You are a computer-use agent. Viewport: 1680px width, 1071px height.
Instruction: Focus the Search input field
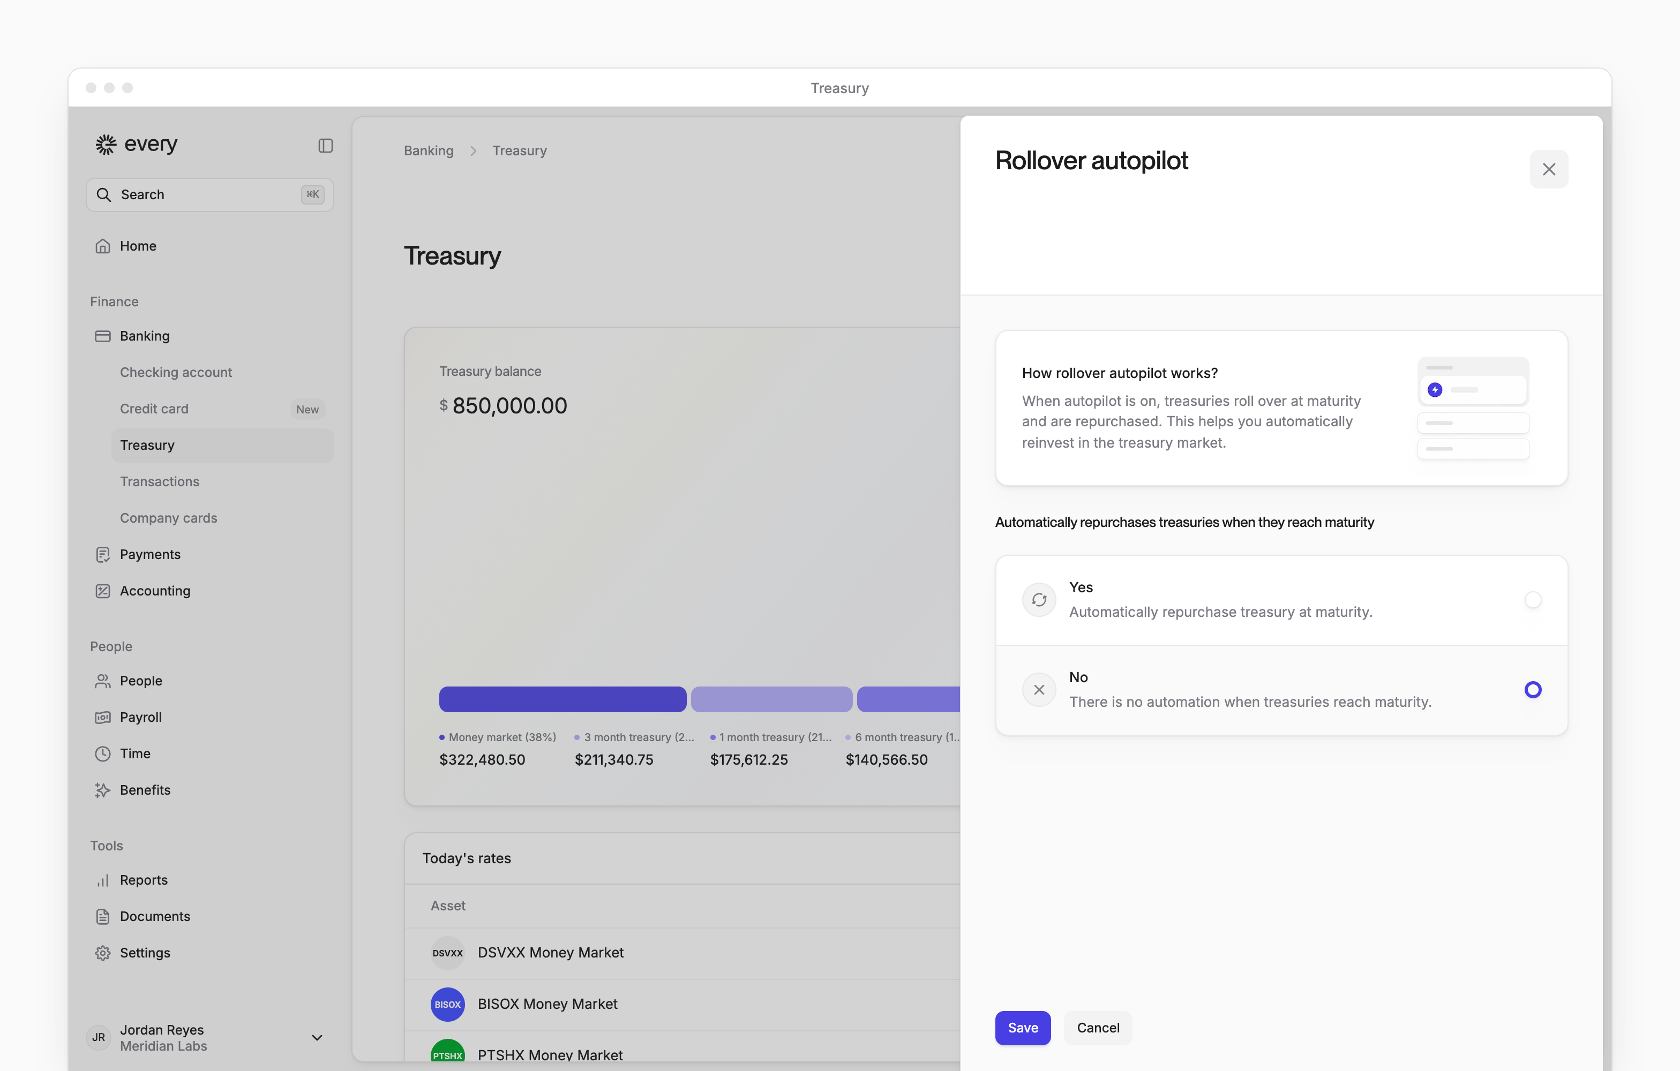coord(209,194)
